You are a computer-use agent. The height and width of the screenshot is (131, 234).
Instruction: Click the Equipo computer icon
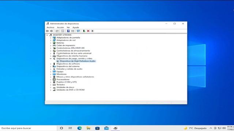[54, 72]
